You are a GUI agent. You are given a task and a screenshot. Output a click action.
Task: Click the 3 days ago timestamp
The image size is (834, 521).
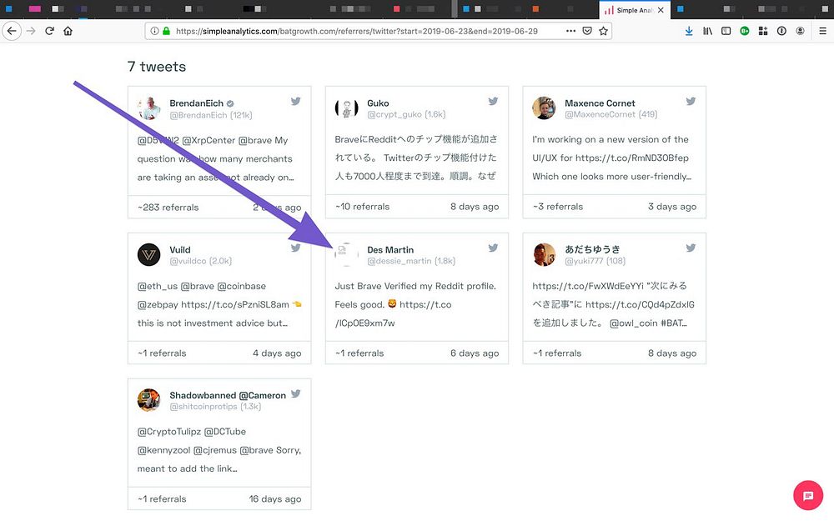671,207
